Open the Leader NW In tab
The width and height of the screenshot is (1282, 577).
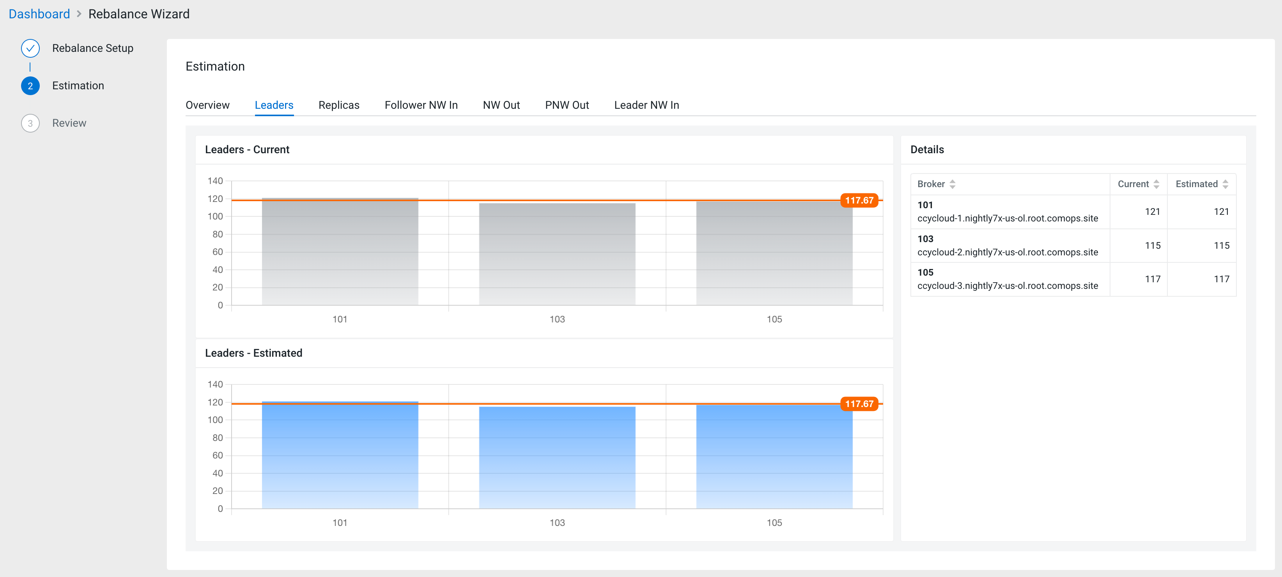[x=646, y=105]
